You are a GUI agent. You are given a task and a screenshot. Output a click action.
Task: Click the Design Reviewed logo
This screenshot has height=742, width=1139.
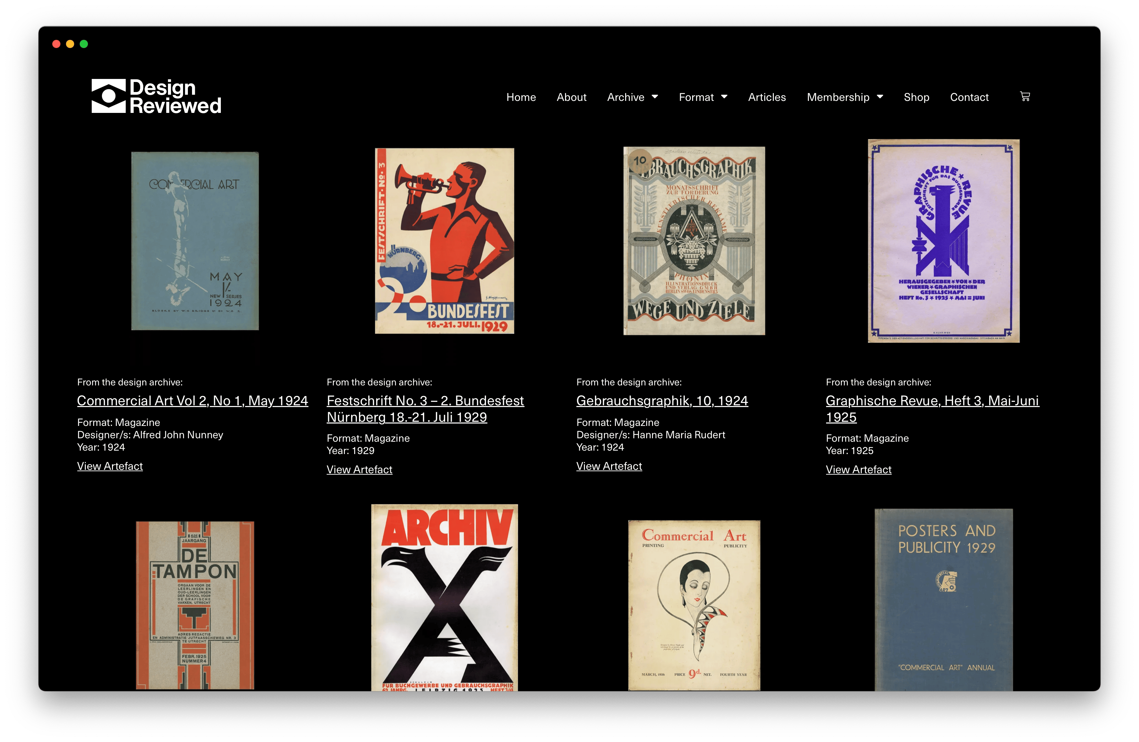[x=156, y=96]
